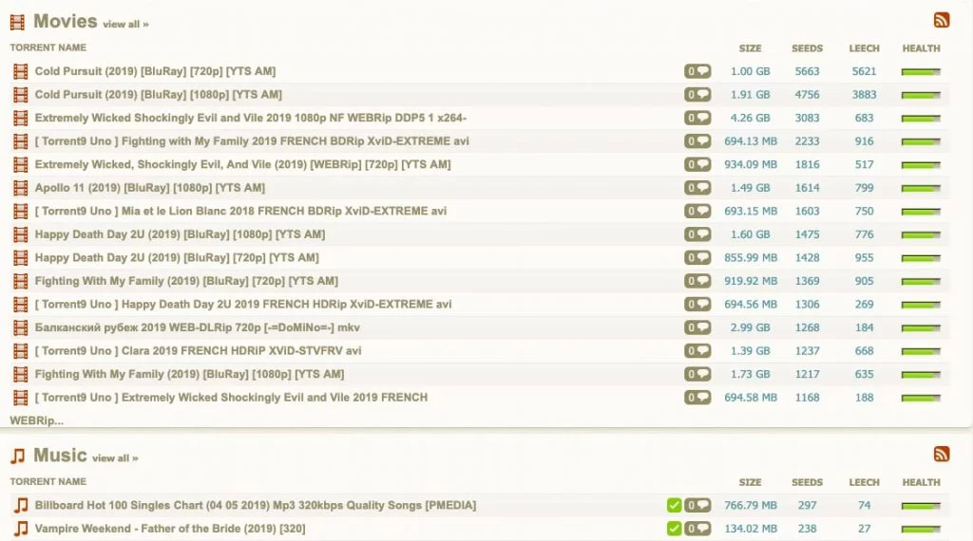973x541 pixels.
Task: Sort music by the LEECH column header
Action: (x=864, y=482)
